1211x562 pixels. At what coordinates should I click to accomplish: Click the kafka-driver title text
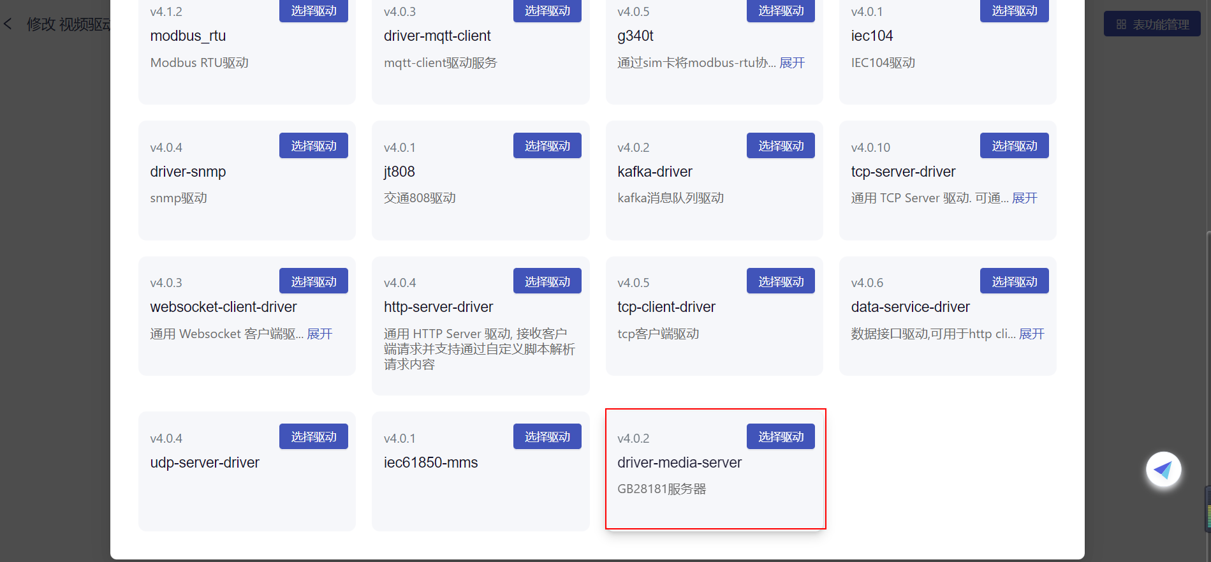click(655, 172)
